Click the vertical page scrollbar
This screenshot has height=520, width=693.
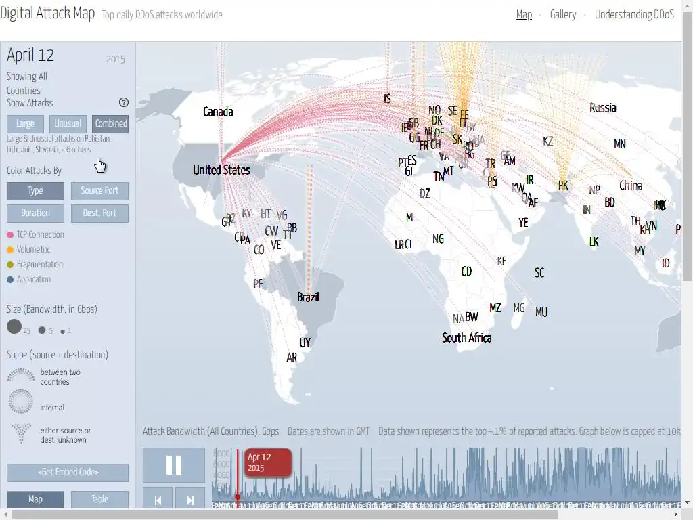click(688, 146)
